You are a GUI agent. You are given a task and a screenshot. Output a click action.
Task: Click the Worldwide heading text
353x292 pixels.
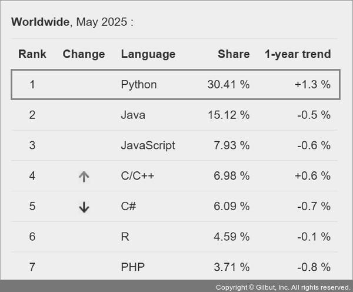click(x=41, y=22)
